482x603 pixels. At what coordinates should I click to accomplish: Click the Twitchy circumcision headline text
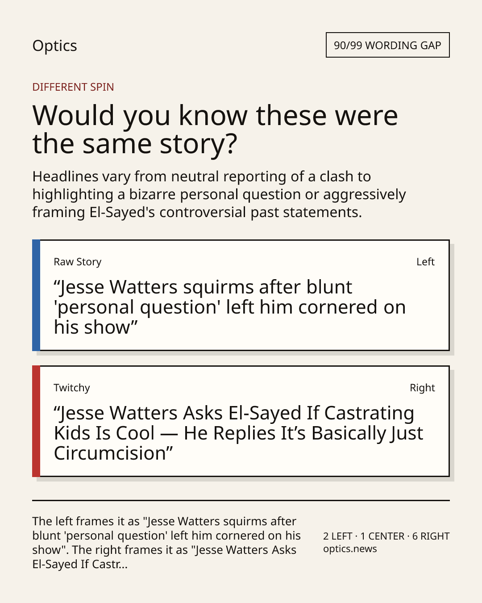(x=238, y=433)
